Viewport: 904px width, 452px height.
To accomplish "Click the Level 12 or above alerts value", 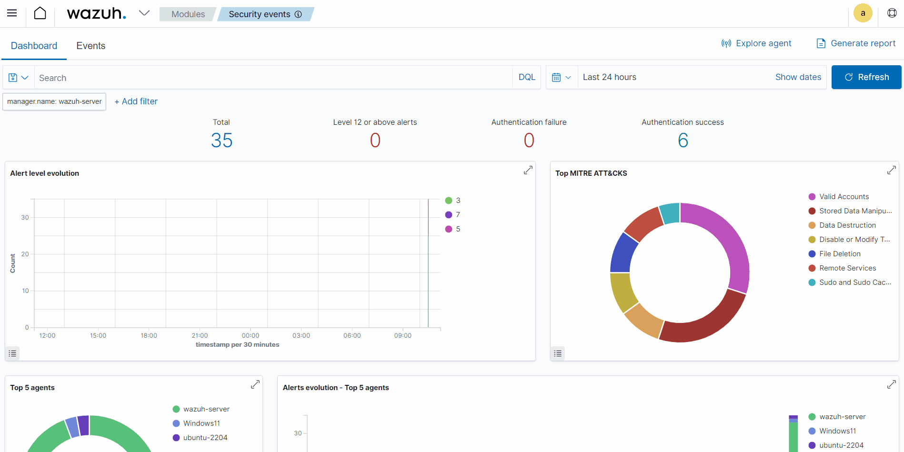I will (x=375, y=141).
